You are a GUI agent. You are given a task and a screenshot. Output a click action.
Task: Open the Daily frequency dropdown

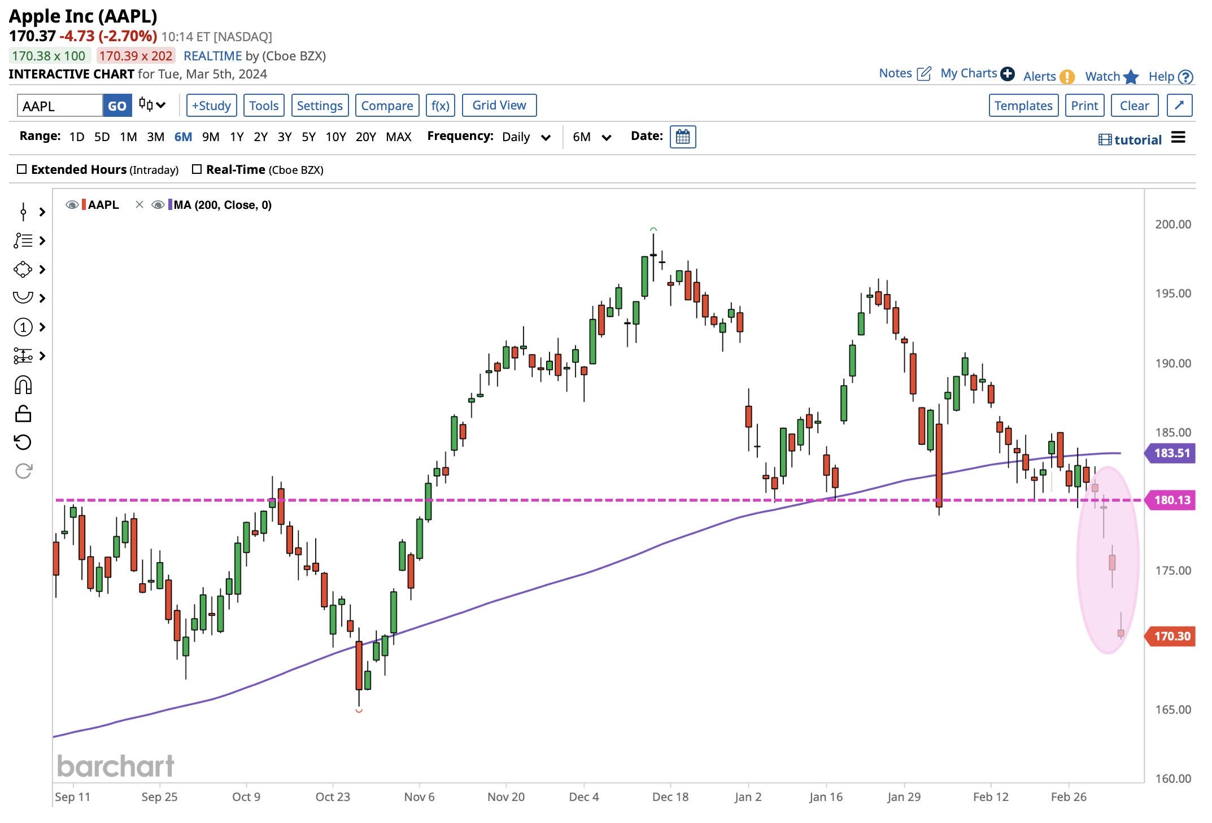(x=526, y=137)
